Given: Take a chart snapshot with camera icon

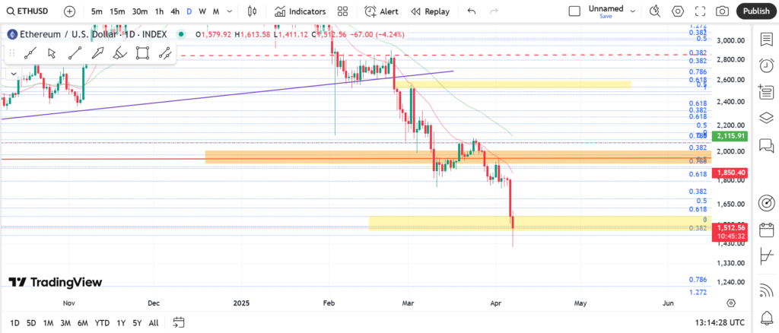Looking at the screenshot, I should pos(722,11).
